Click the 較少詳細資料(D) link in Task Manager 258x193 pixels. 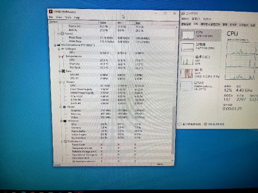192,124
